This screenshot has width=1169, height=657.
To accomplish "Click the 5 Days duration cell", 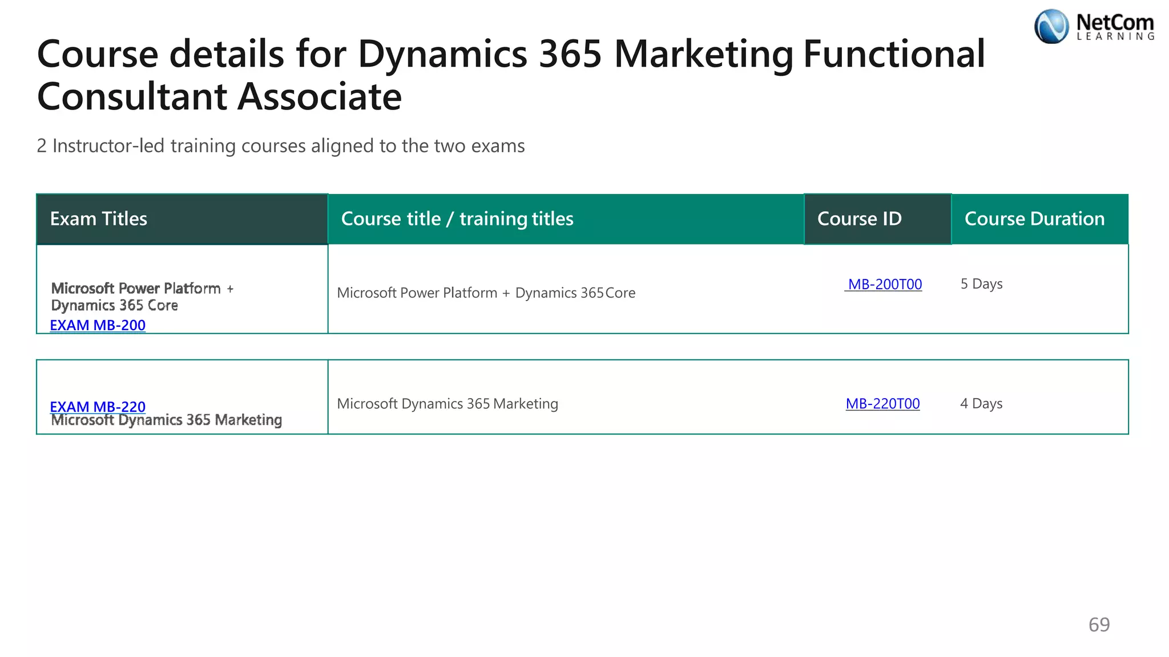I will [981, 284].
